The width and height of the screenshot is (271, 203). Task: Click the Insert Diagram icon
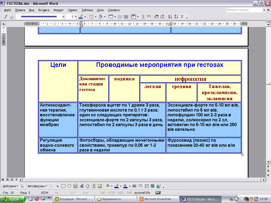click(88, 186)
